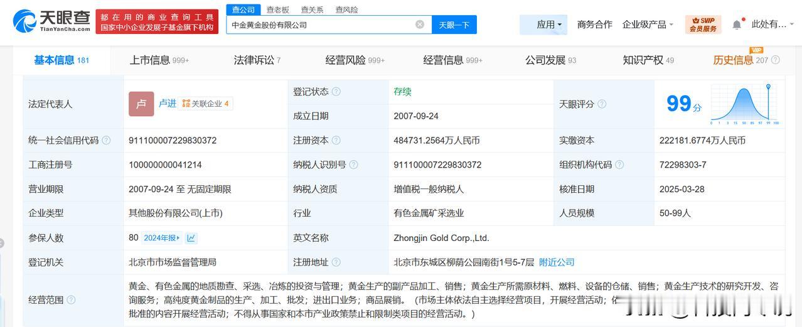Click industry value 有色金属矿采选业
802x327 pixels.
pos(429,213)
